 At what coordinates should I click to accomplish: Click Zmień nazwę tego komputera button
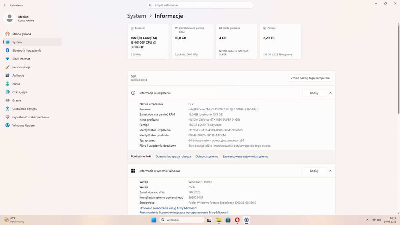(310, 78)
